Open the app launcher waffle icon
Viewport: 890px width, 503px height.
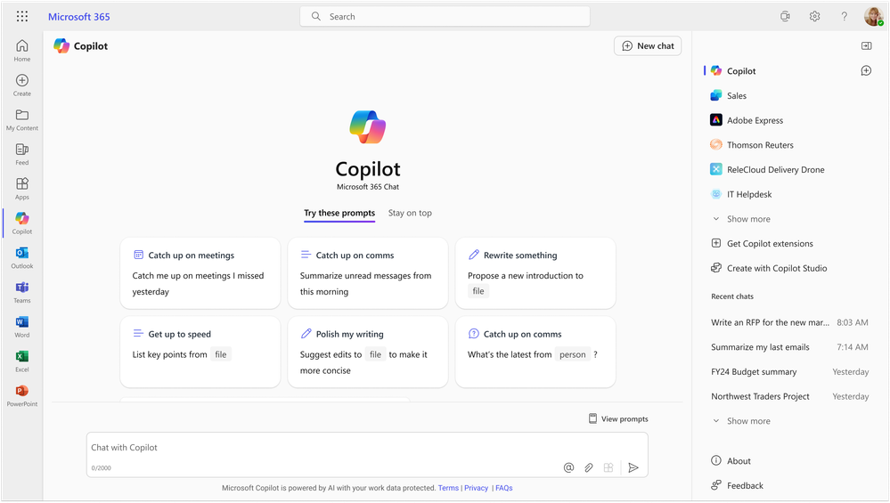22,16
